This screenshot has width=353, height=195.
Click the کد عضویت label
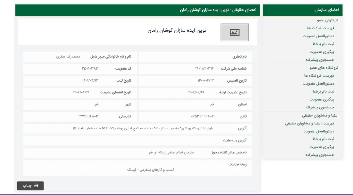click(123, 69)
